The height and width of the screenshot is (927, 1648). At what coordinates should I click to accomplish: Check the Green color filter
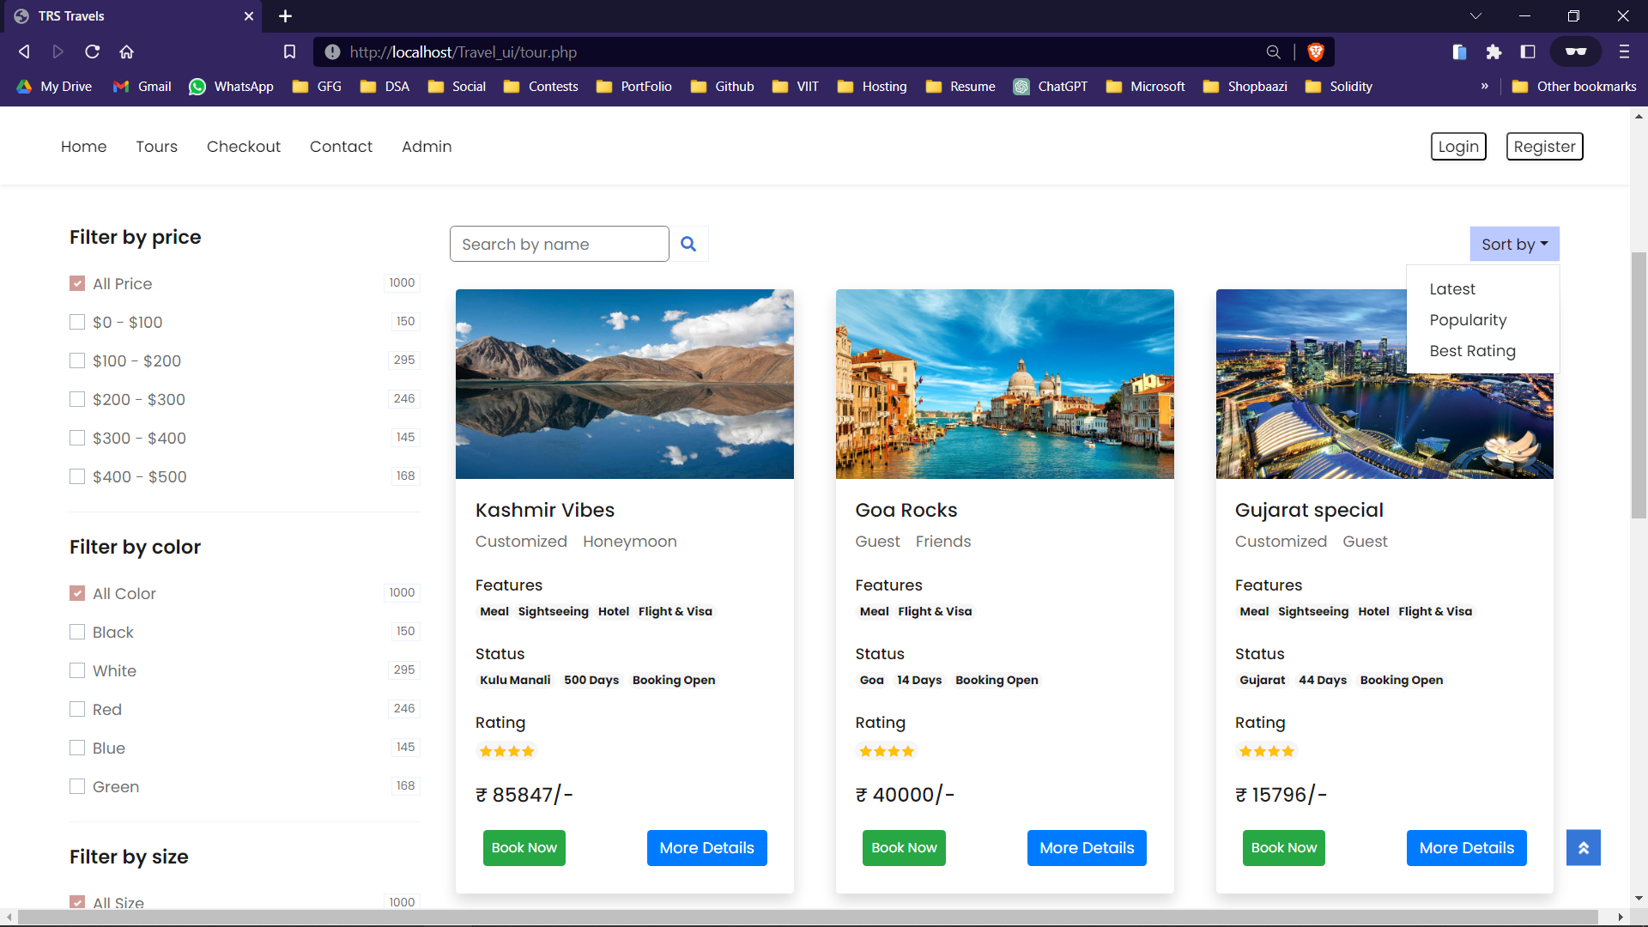[x=77, y=786]
